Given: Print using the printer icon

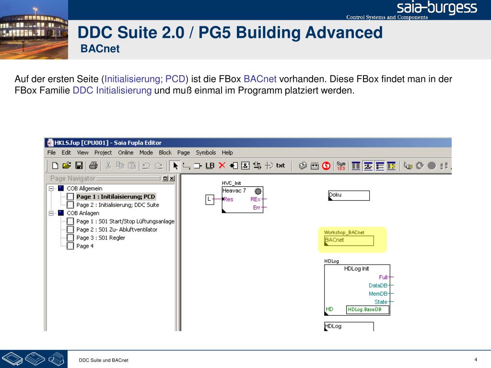Looking at the screenshot, I should click(94, 165).
